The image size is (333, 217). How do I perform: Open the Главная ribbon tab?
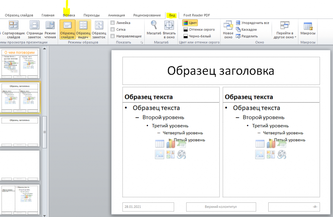(x=48, y=15)
